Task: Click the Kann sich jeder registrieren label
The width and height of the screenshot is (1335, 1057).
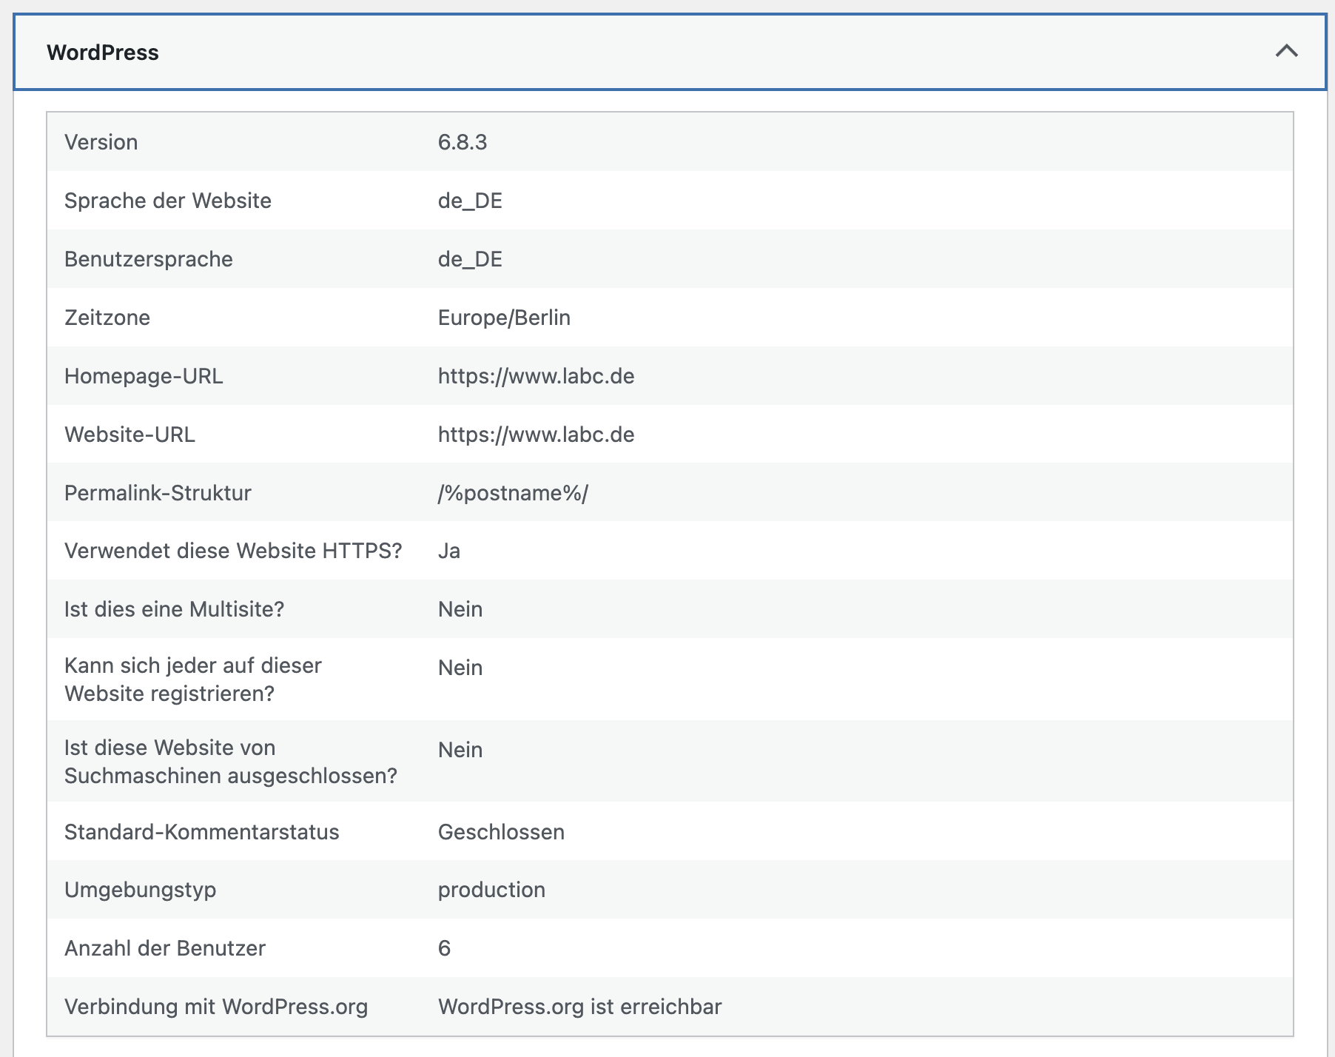Action: [193, 679]
